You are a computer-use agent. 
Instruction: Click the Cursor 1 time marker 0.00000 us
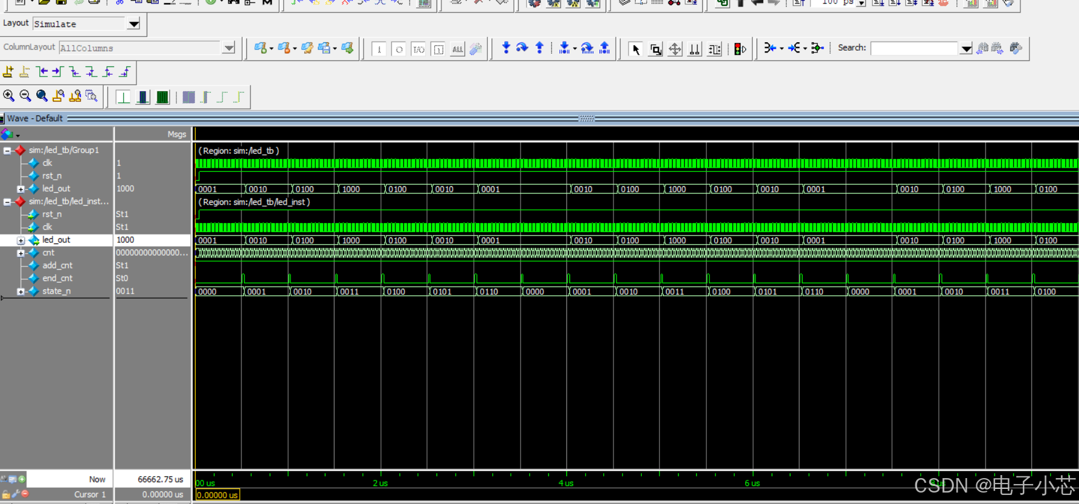pos(217,495)
